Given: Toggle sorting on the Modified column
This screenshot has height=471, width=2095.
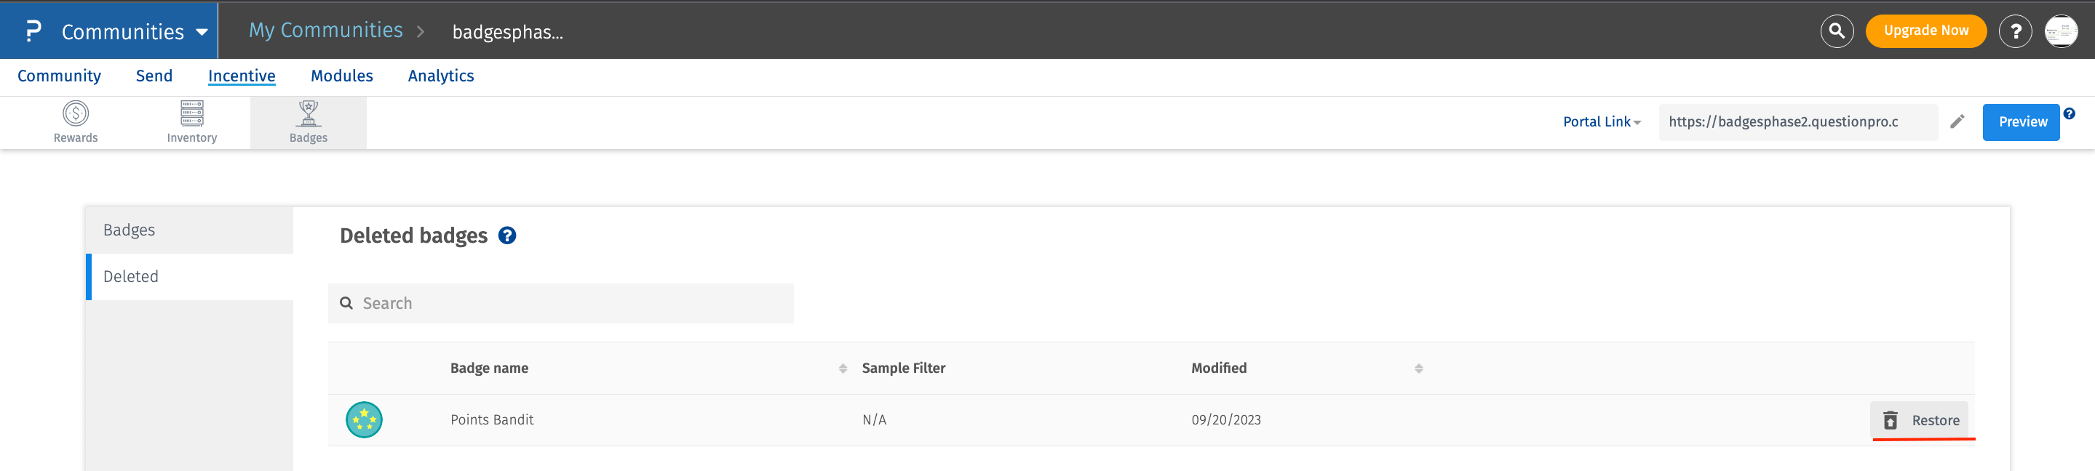Looking at the screenshot, I should 1418,368.
